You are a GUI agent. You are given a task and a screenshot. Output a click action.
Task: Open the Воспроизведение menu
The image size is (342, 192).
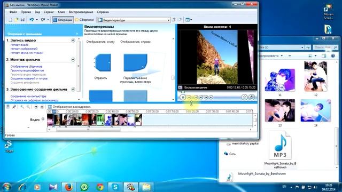[81, 12]
